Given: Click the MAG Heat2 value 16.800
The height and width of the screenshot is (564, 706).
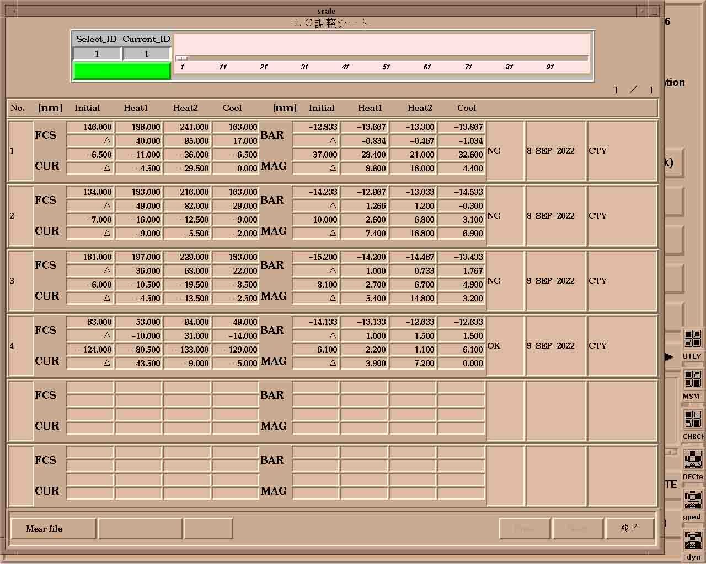Looking at the screenshot, I should pos(413,234).
